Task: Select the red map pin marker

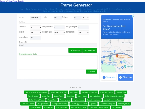Action: [117, 56]
